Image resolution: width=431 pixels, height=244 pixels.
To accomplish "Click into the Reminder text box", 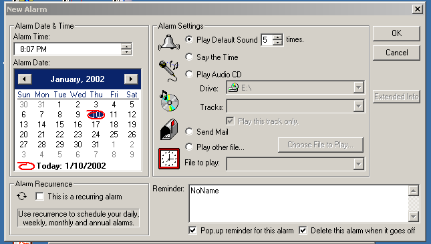I will tap(299, 203).
